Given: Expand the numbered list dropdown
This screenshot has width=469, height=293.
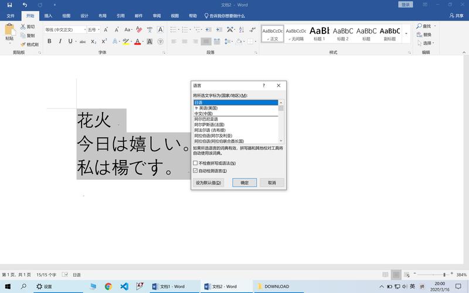Looking at the screenshot, I should pyautogui.click(x=191, y=30).
